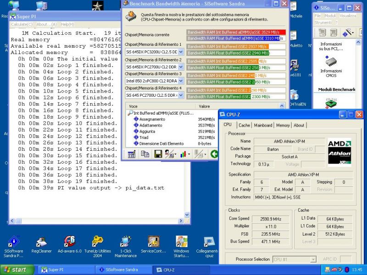
Task: Click the Voce column header
Action: (x=161, y=106)
